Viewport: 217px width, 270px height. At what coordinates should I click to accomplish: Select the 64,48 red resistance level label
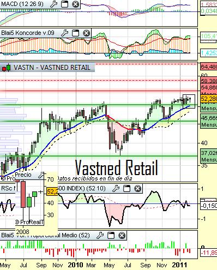[209, 67]
